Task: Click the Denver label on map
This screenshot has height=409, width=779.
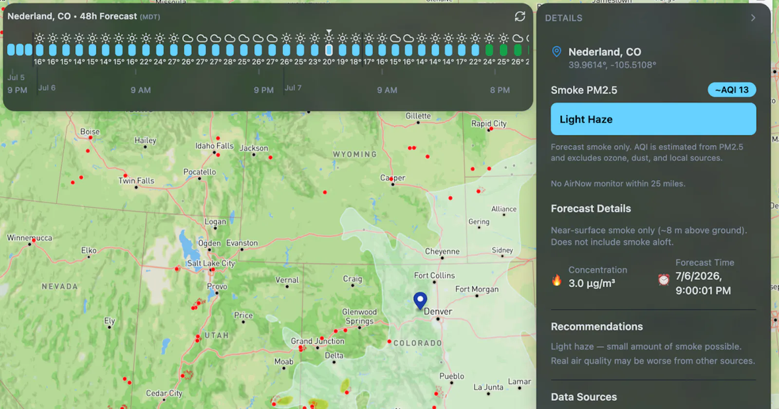Action: pos(438,312)
